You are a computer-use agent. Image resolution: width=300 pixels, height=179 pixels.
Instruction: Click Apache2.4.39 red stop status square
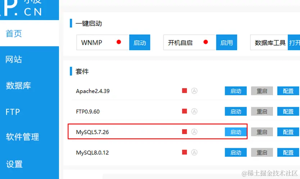click(x=185, y=91)
